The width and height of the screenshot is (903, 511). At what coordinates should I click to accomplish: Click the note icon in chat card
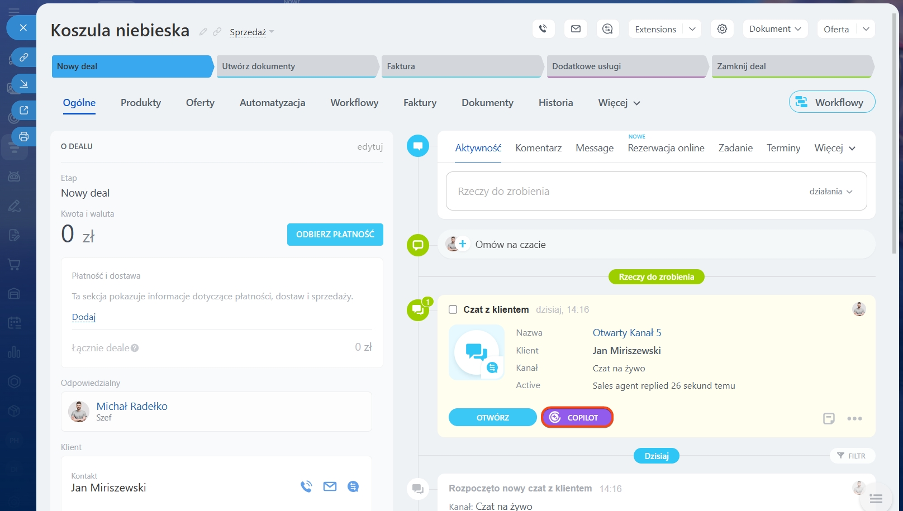click(829, 418)
